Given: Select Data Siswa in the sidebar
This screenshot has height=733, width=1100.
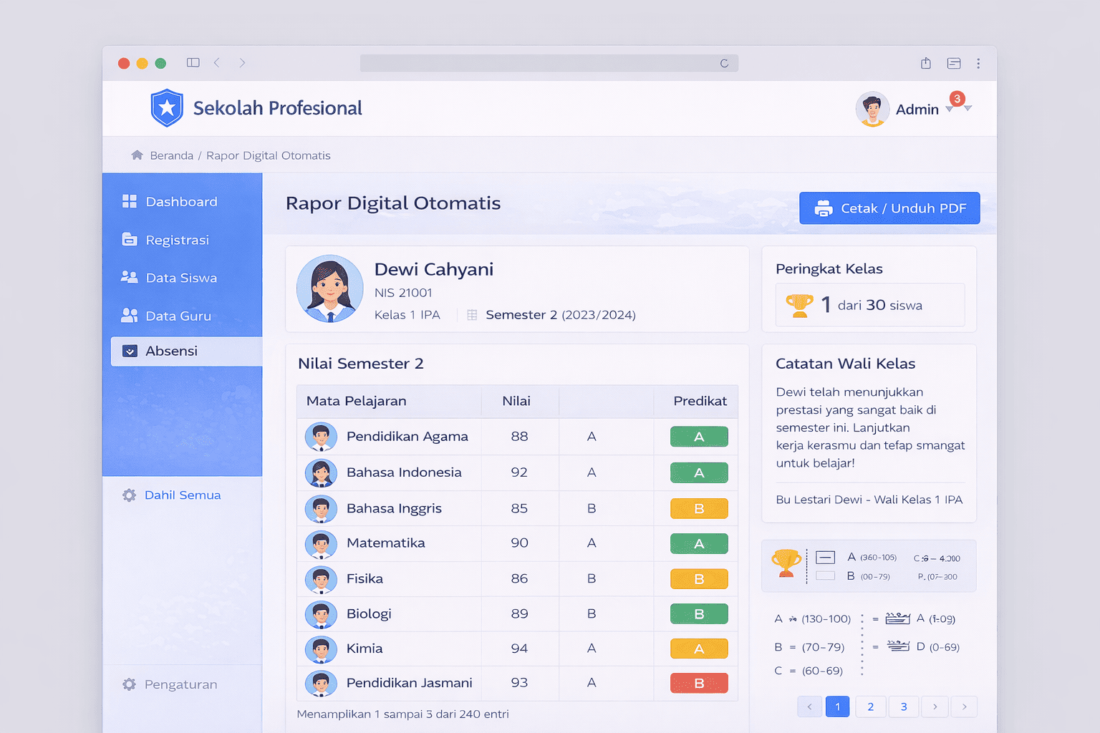Looking at the screenshot, I should (181, 278).
